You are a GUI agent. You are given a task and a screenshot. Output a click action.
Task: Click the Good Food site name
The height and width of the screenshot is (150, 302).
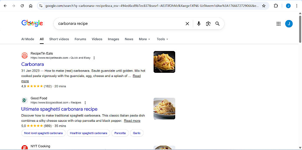point(39,98)
